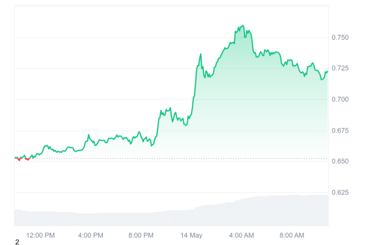Click the 14 May date axis label
Viewport: 368px width, 245px height.
(191, 235)
